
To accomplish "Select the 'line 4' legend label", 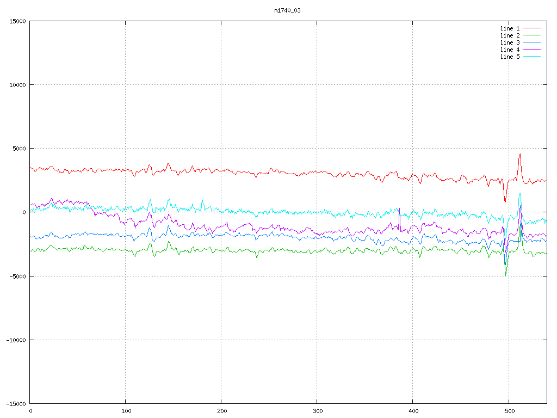I will click(510, 49).
